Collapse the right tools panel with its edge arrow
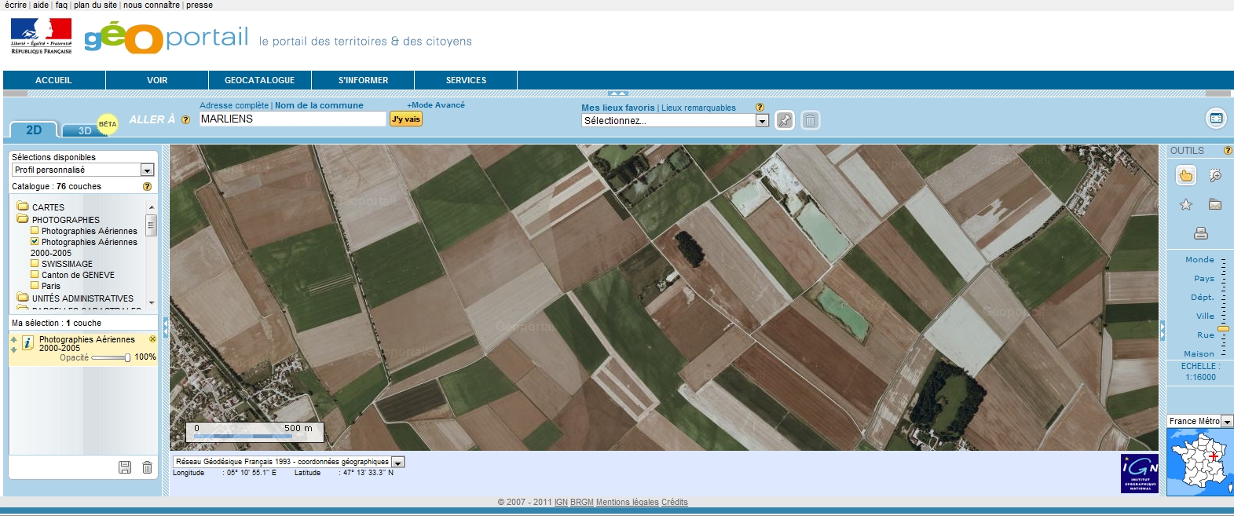Image resolution: width=1234 pixels, height=516 pixels. [x=1163, y=331]
